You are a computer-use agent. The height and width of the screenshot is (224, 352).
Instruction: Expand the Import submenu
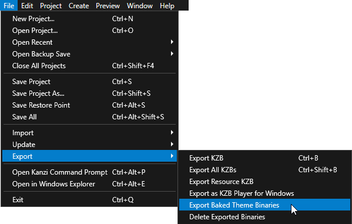click(89, 133)
